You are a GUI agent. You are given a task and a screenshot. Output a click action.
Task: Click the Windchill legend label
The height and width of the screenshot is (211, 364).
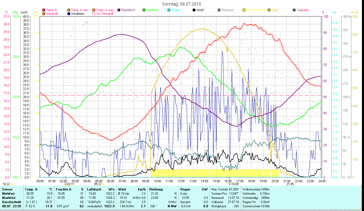tap(52, 14)
